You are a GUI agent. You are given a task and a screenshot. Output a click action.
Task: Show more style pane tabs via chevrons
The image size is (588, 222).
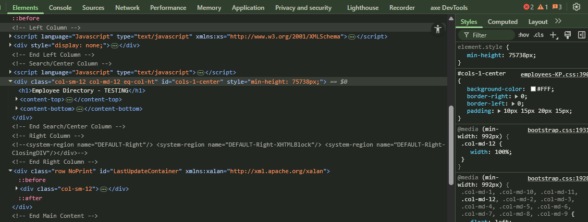click(x=558, y=21)
